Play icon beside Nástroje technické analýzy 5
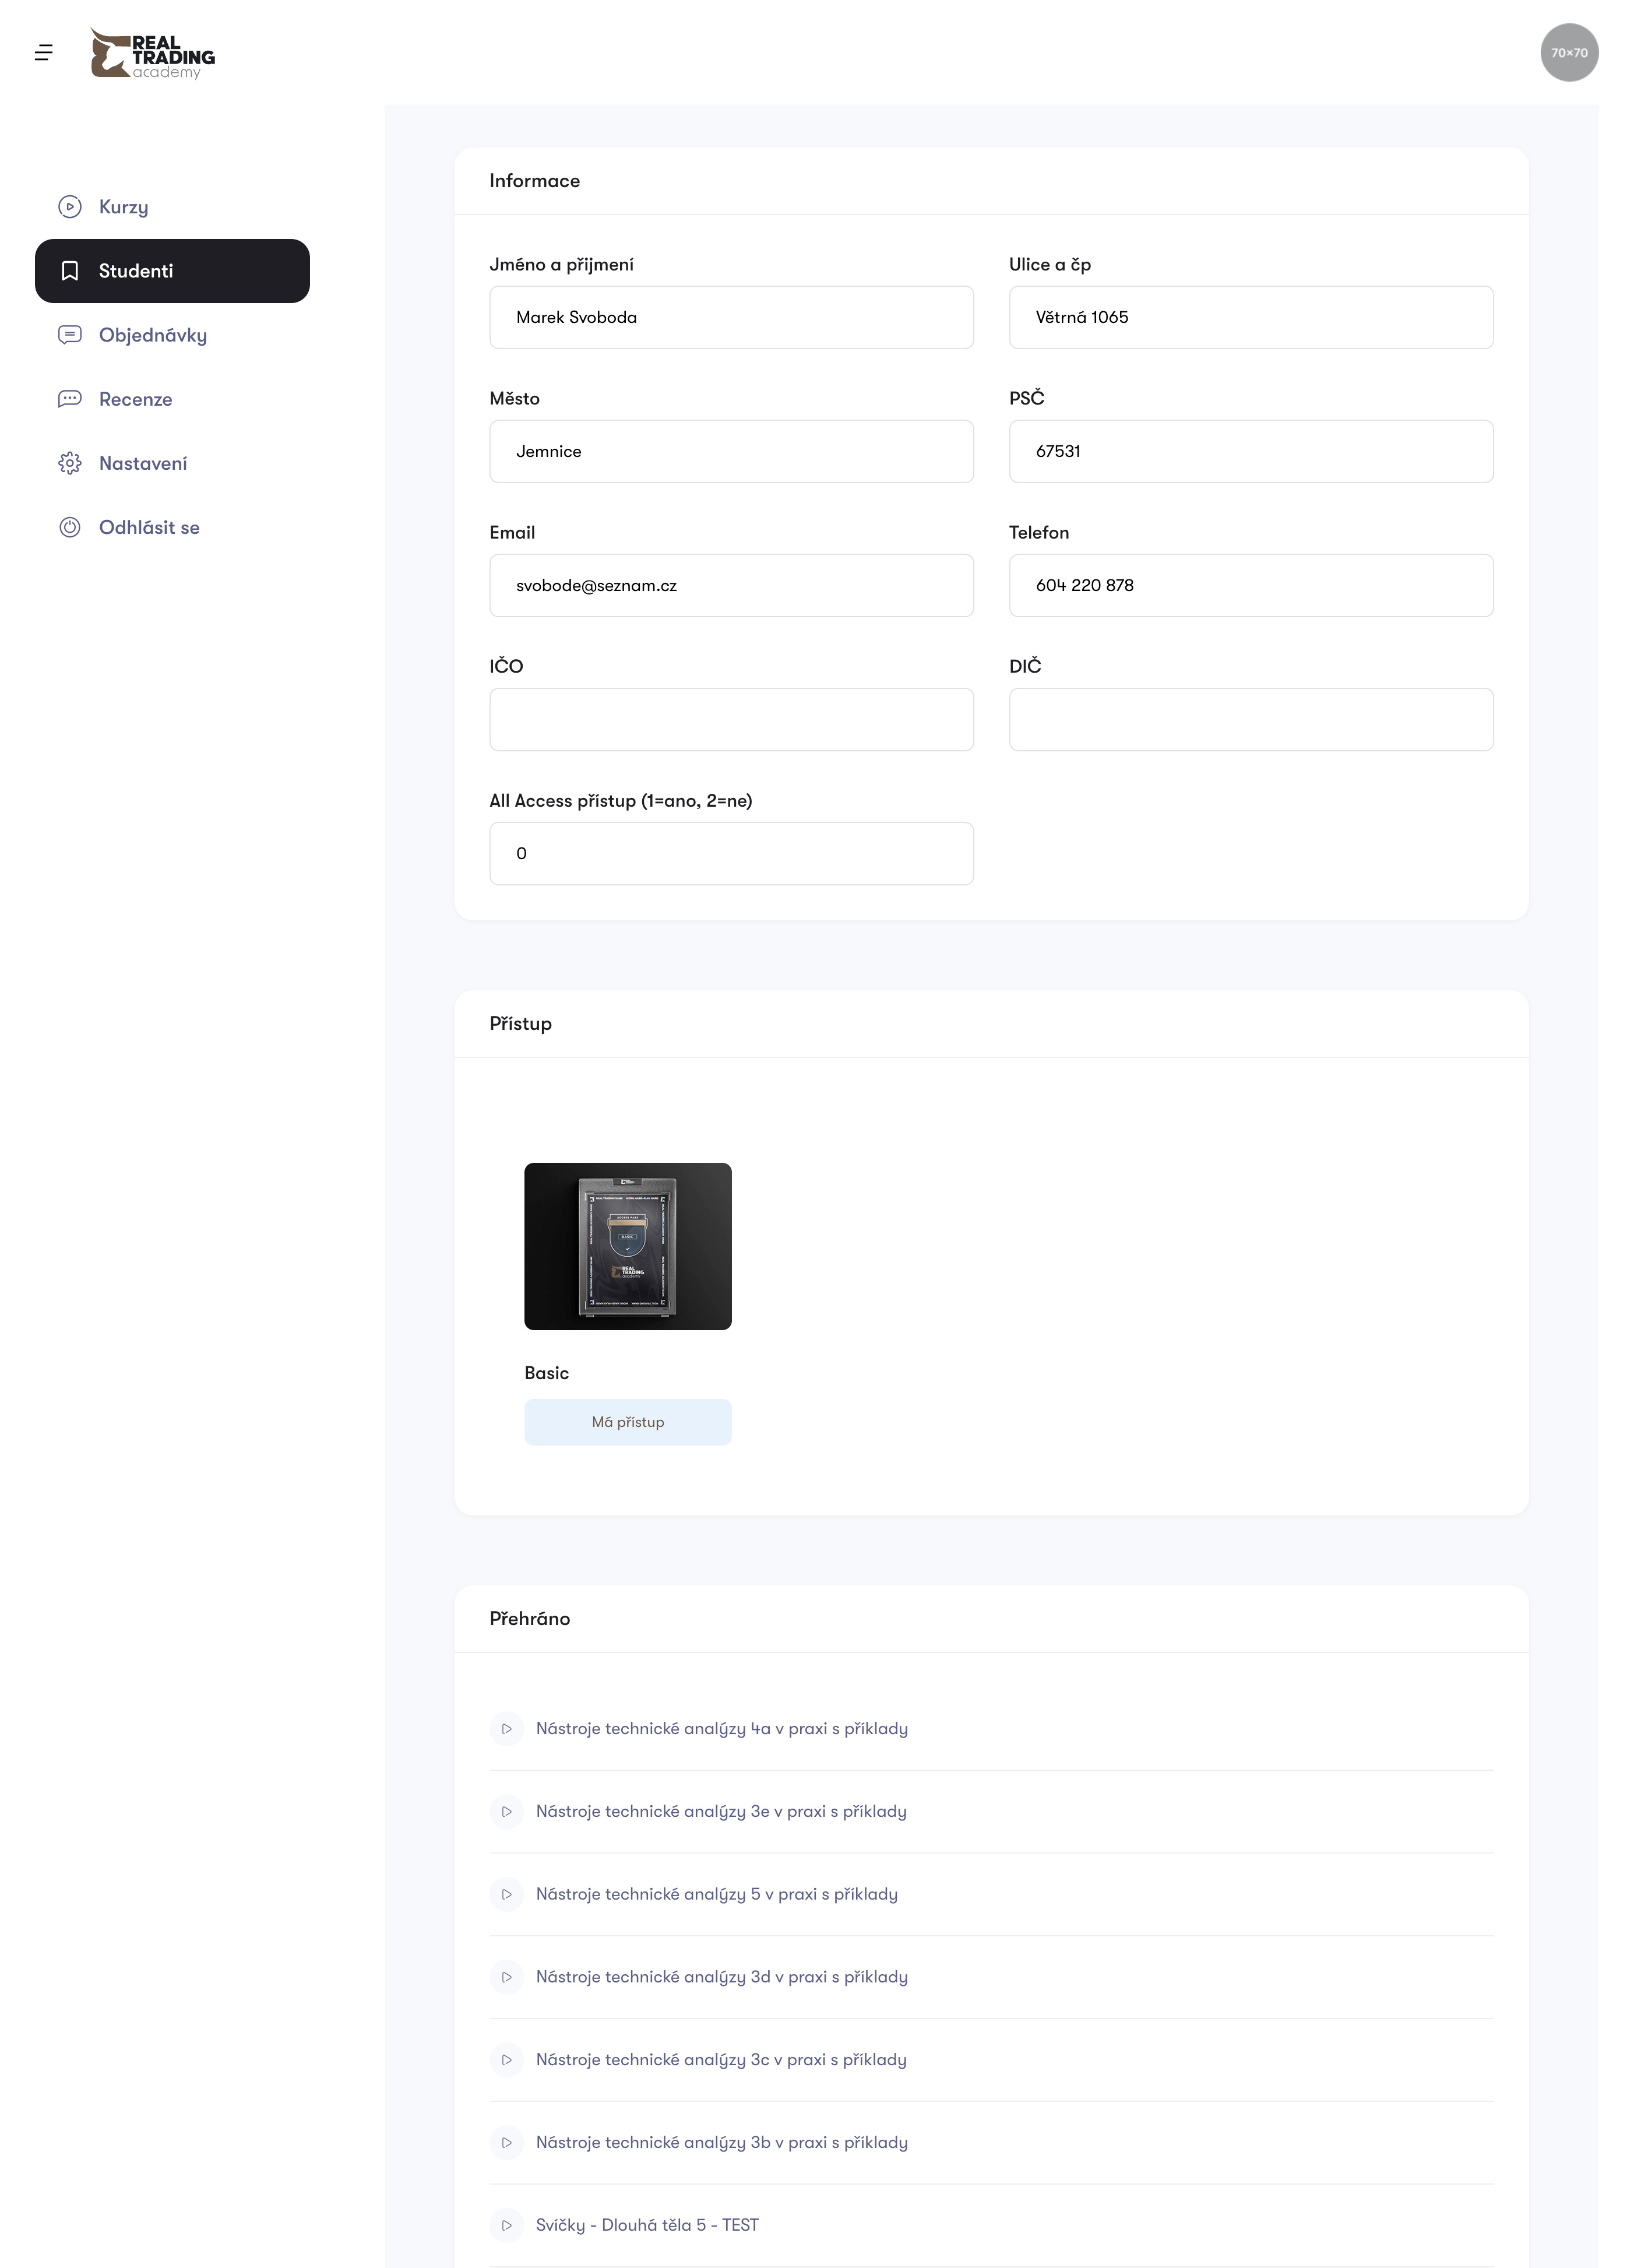 507,1894
